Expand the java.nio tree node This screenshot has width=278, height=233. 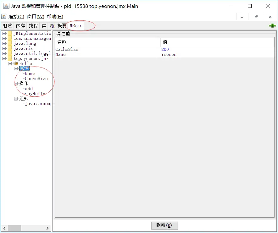coord(4,48)
